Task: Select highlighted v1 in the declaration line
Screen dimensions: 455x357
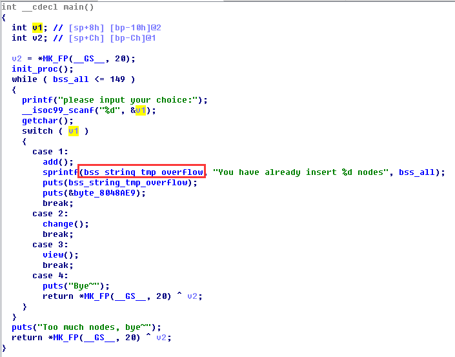Action: [37, 28]
